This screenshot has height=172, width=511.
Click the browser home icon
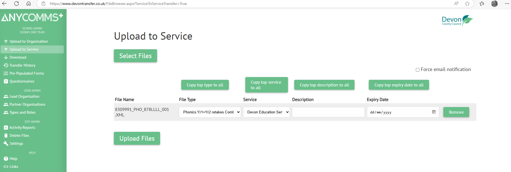click(29, 4)
